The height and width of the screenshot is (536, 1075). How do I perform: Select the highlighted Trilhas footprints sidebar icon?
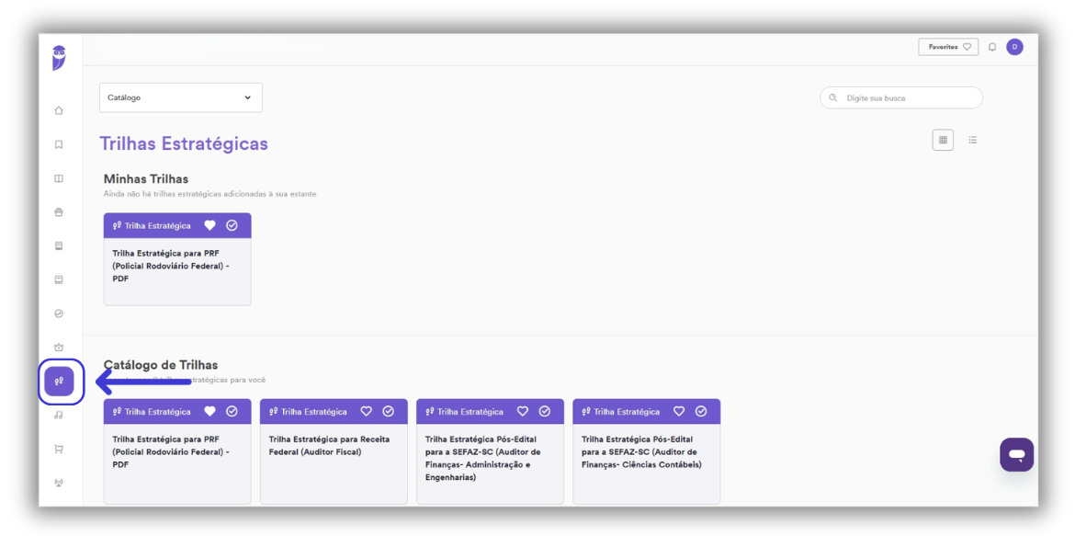59,382
